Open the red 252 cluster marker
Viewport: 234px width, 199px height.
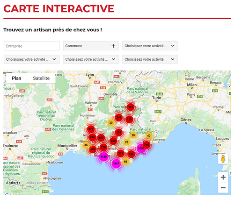(113, 141)
